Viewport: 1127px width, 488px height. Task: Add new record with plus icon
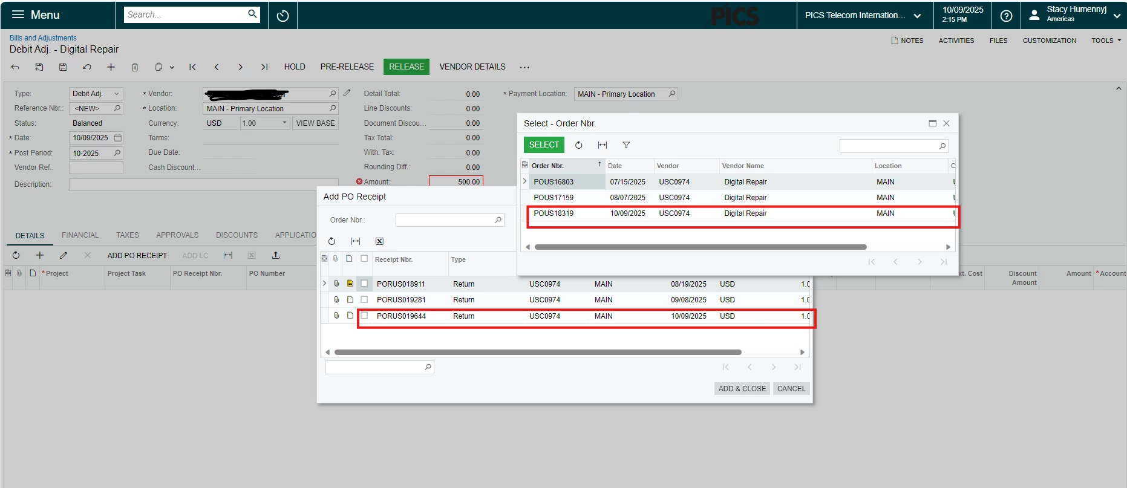111,67
